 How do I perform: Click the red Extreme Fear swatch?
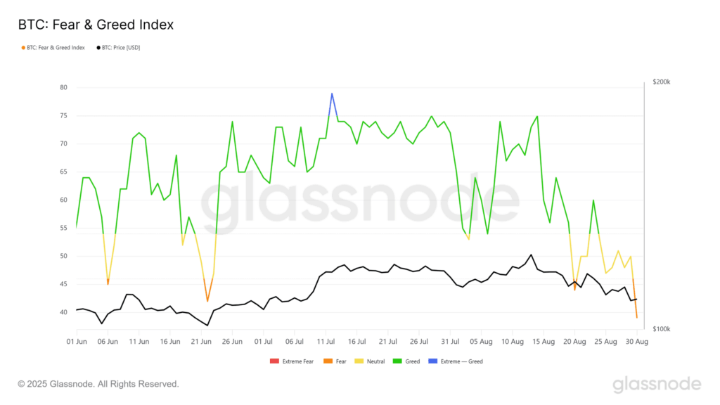click(x=274, y=361)
